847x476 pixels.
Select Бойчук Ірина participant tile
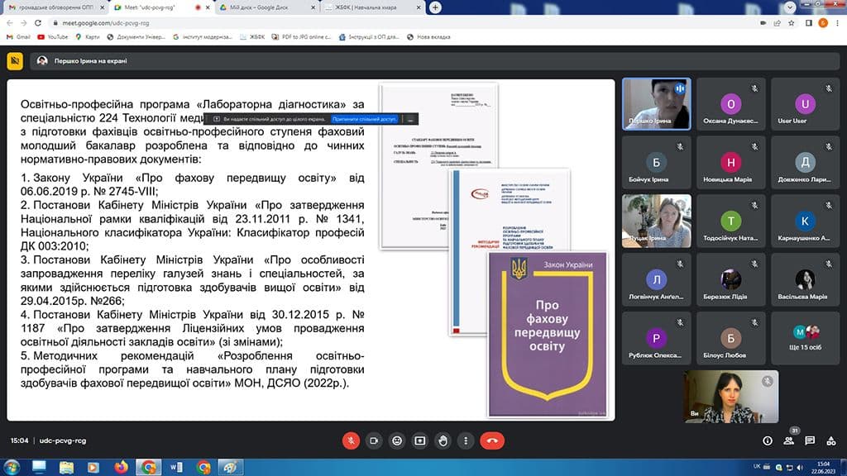pyautogui.click(x=656, y=163)
